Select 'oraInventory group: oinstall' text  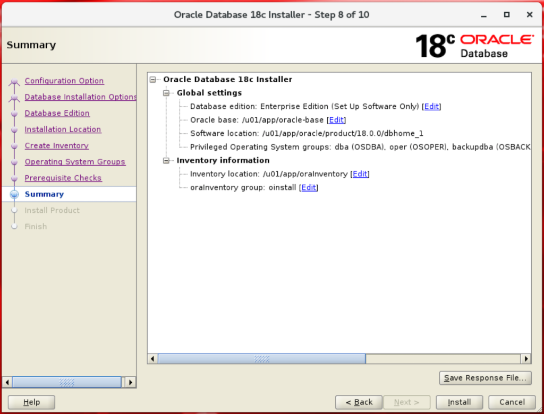click(243, 187)
